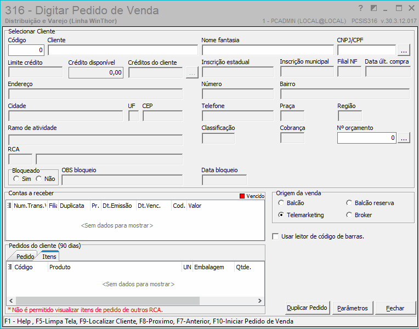
Task: Click the window style toggle icon in title bar
Action: tap(373, 8)
